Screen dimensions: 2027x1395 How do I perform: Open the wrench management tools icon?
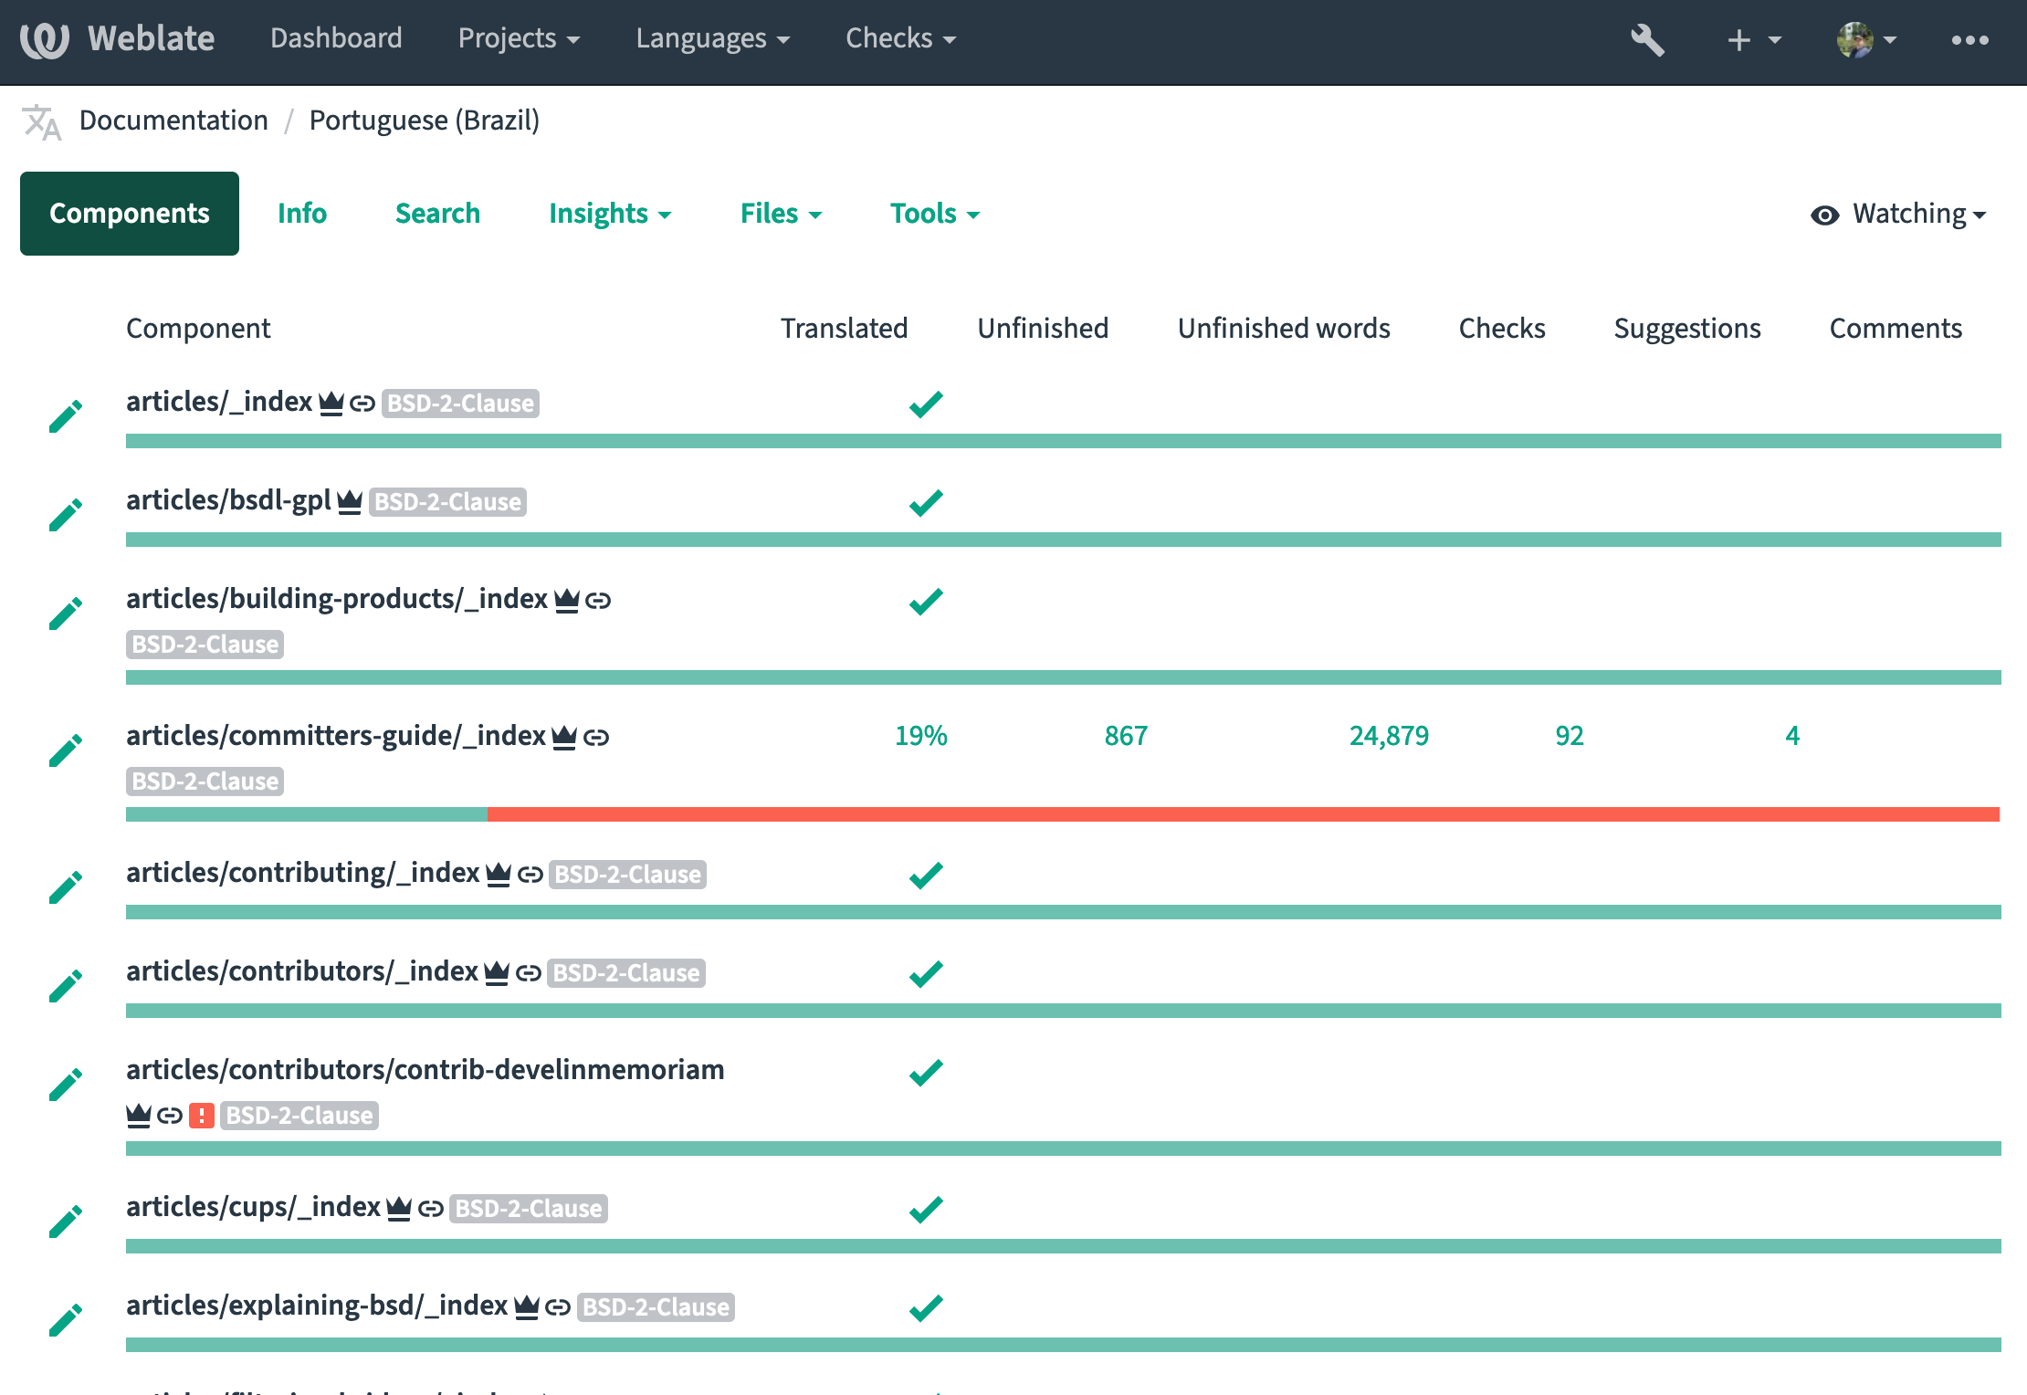point(1647,39)
